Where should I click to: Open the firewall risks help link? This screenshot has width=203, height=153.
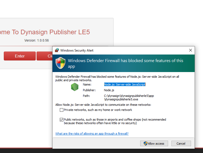point(92,134)
